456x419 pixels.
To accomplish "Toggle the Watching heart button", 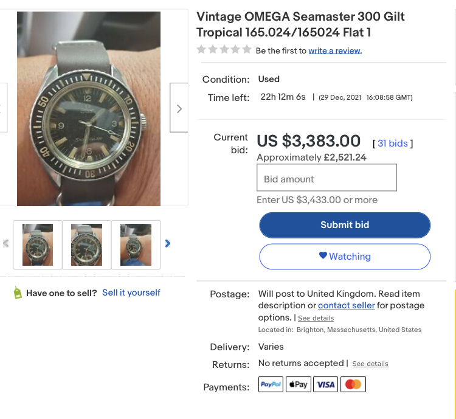I will pyautogui.click(x=345, y=257).
